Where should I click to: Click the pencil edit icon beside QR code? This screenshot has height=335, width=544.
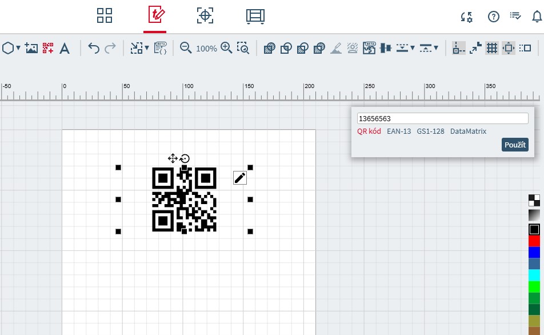pos(240,178)
